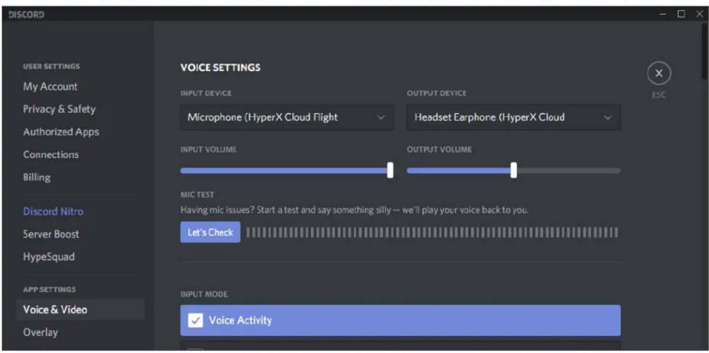Open Server Boost settings
Screen dimensions: 709x353
click(51, 234)
